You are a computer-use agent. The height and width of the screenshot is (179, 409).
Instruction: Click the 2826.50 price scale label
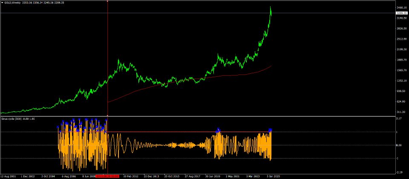(x=402, y=29)
